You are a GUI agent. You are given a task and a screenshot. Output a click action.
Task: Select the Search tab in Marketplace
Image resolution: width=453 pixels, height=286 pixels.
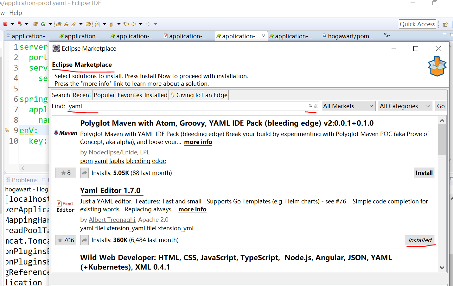tap(61, 95)
